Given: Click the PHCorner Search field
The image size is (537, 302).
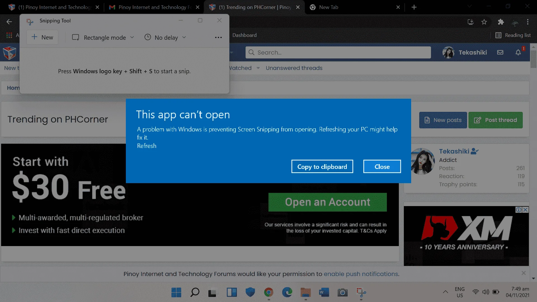Looking at the screenshot, I should 338,52.
